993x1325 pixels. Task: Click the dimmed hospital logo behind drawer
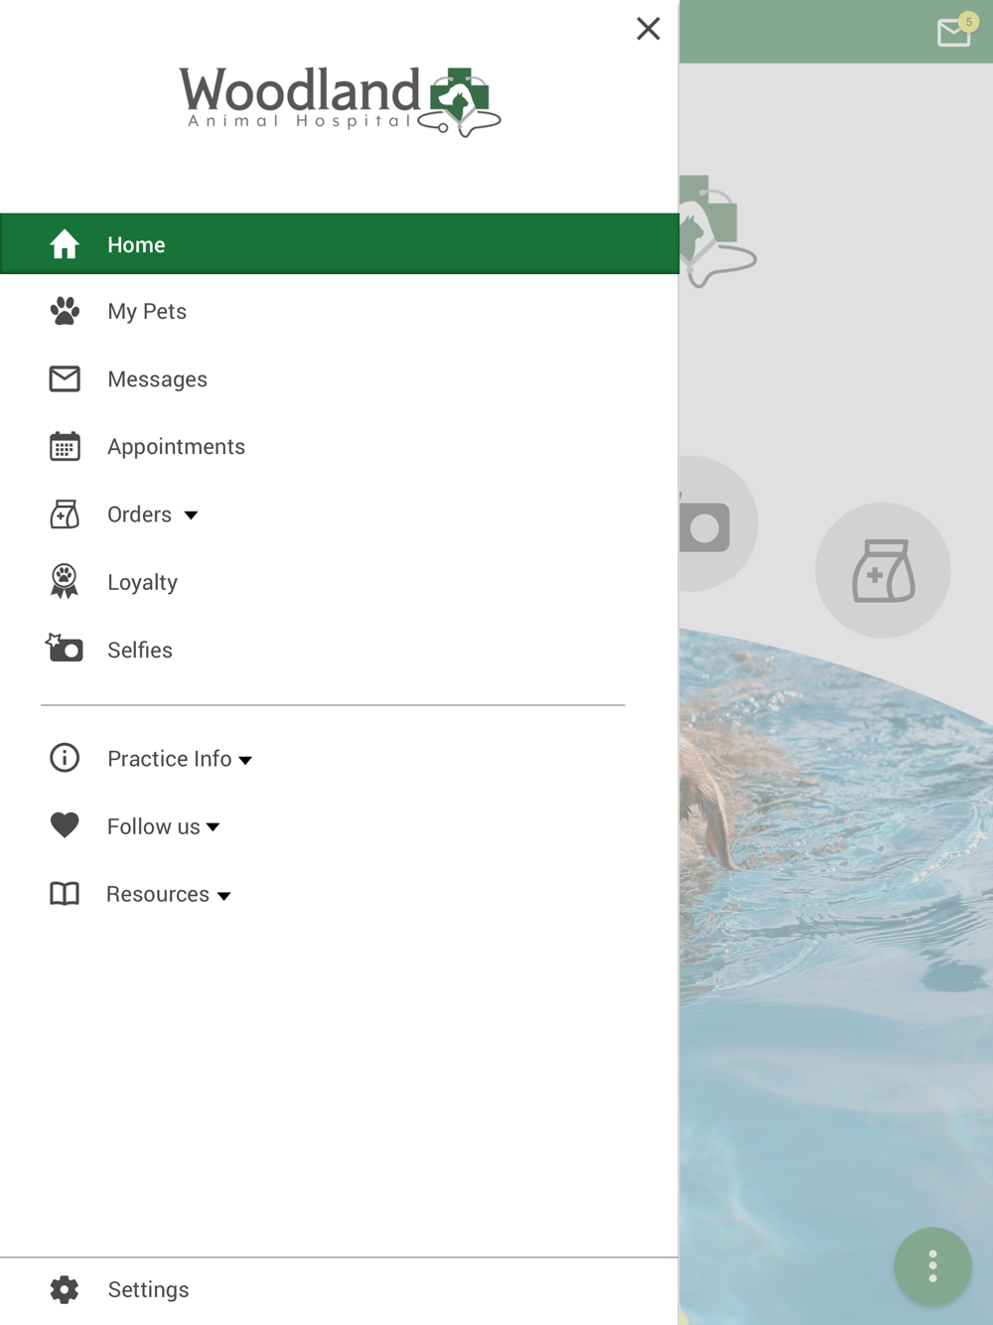pyautogui.click(x=718, y=231)
